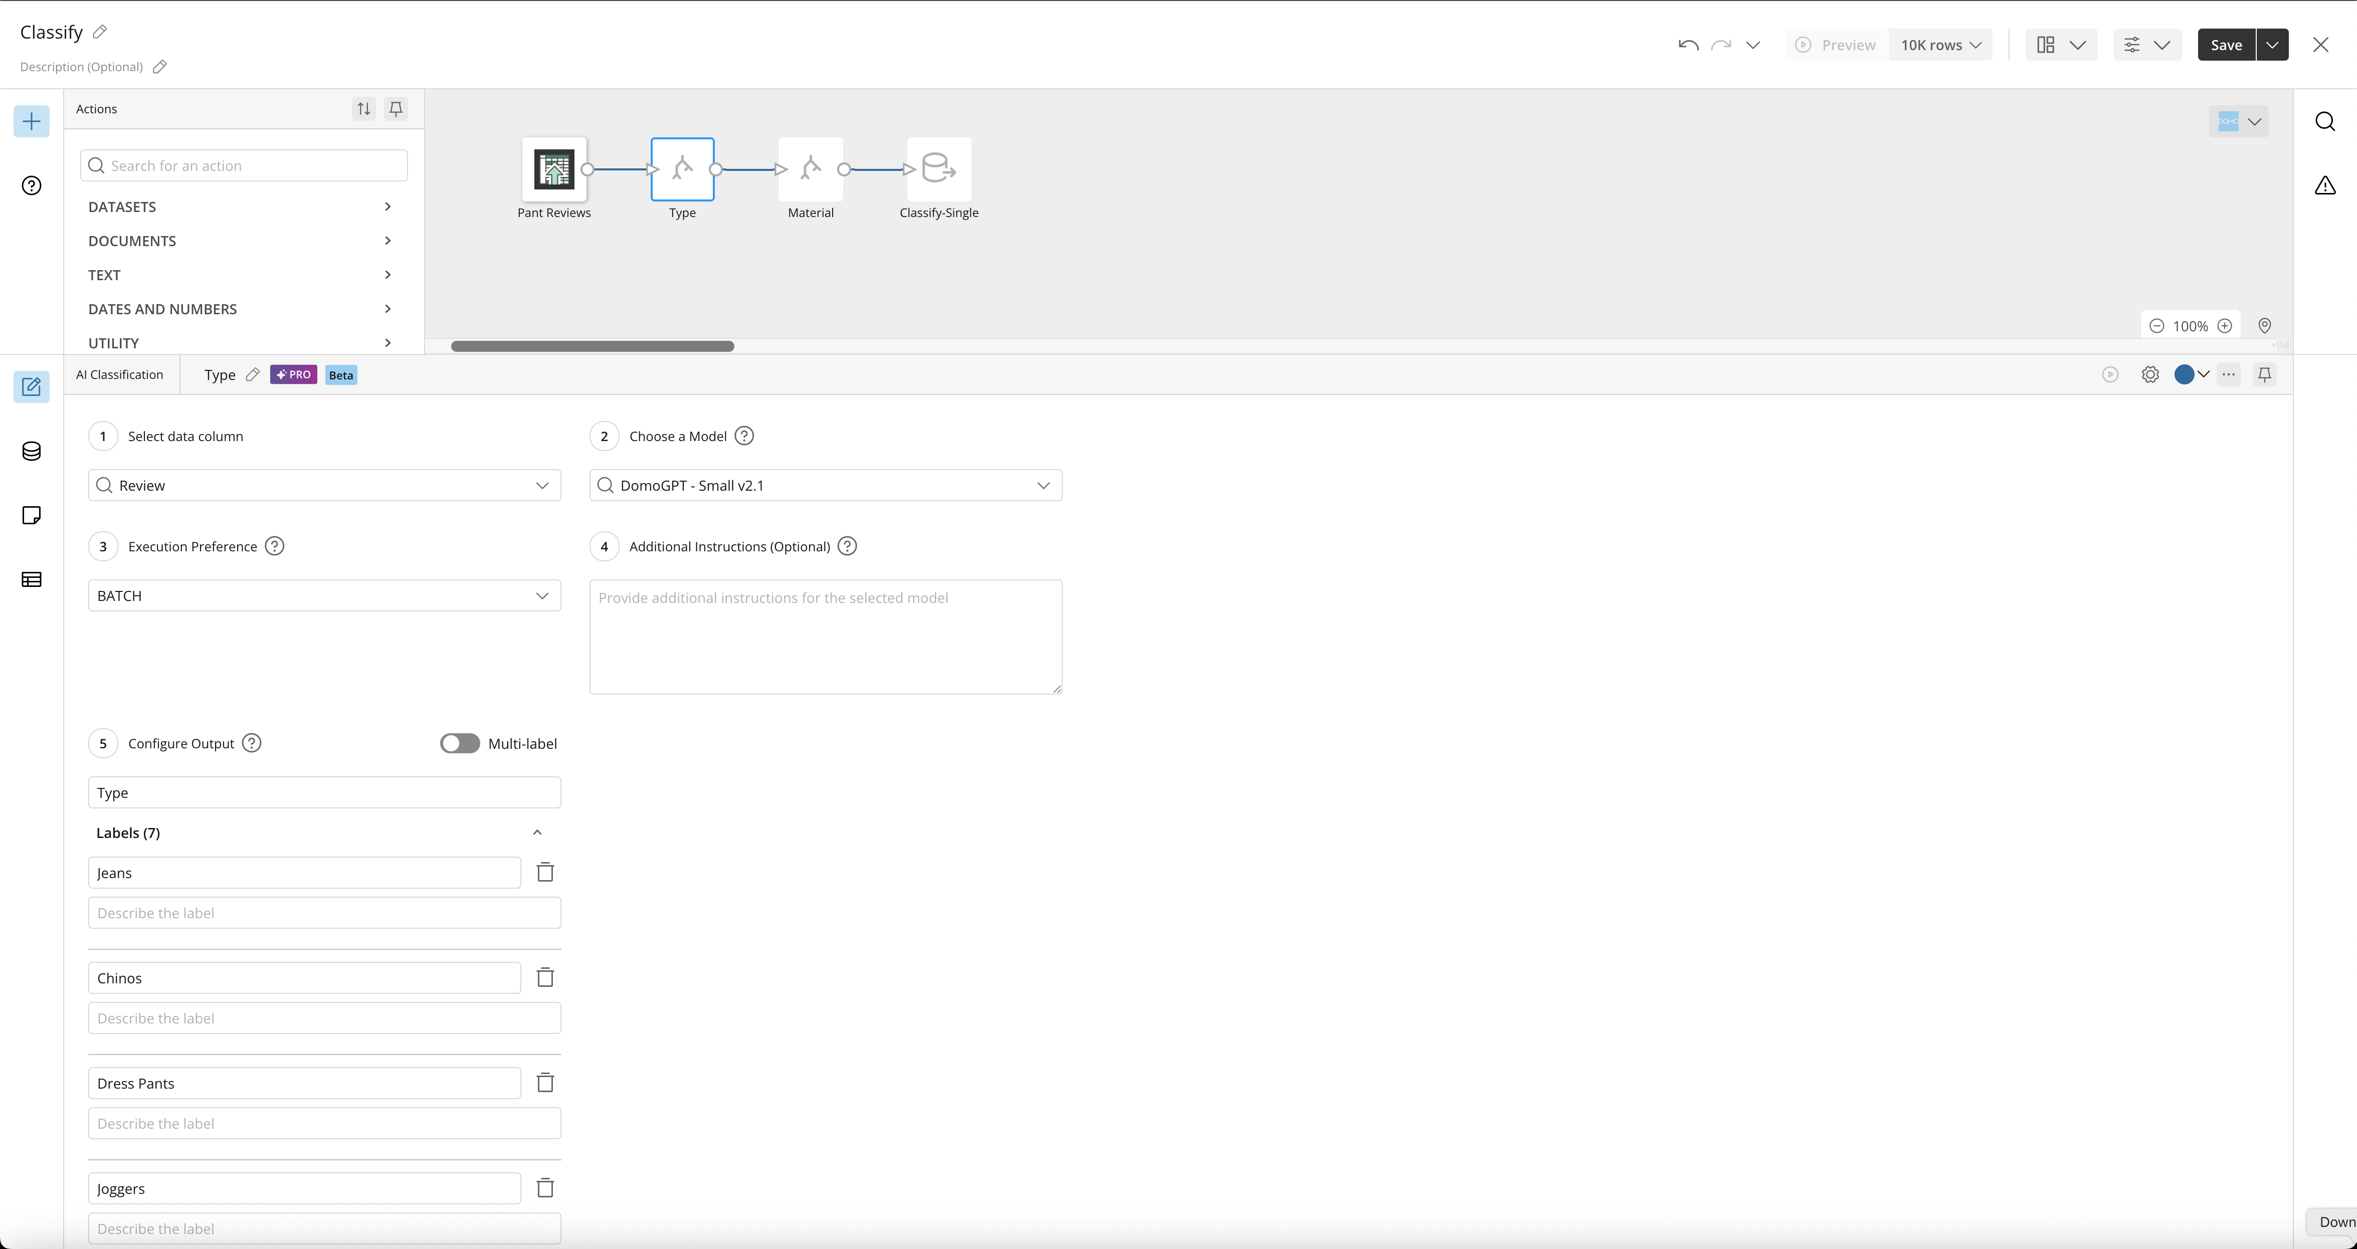
Task: Run preview for this tile
Action: (2111, 374)
